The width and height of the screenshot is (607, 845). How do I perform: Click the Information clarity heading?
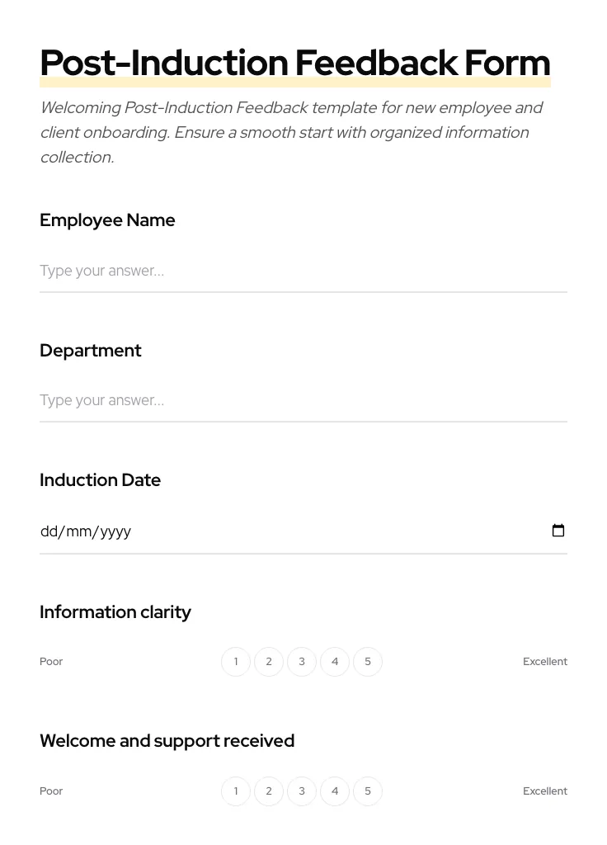coord(115,612)
